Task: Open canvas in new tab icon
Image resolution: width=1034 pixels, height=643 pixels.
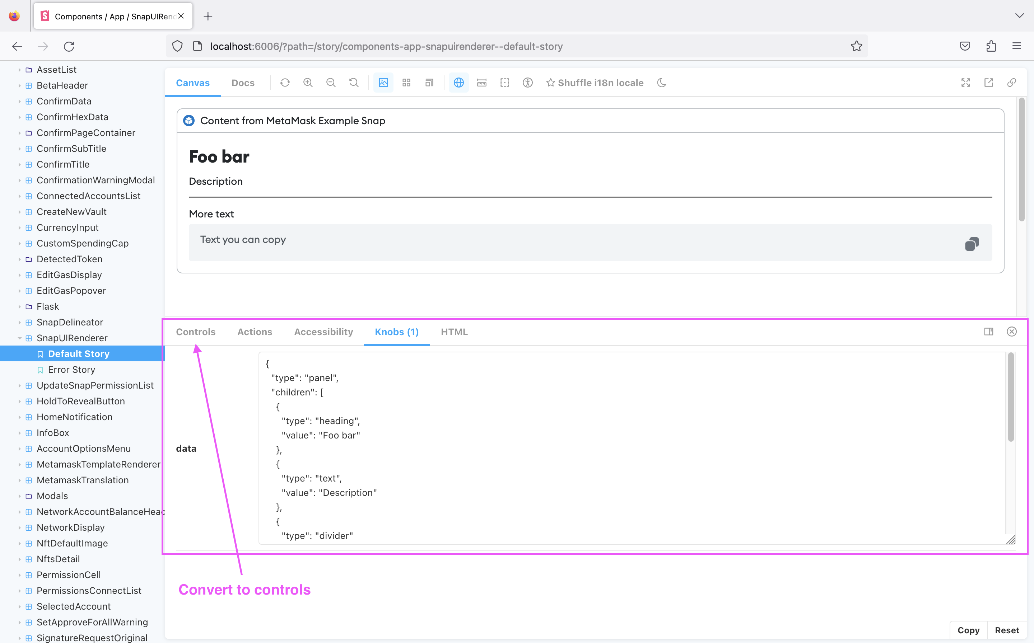Action: (988, 83)
